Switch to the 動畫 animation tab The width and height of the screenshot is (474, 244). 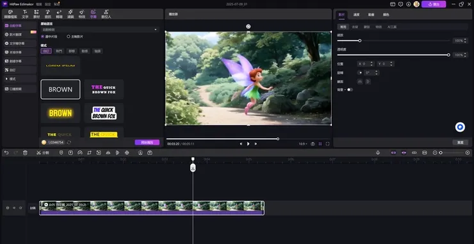coord(372,15)
